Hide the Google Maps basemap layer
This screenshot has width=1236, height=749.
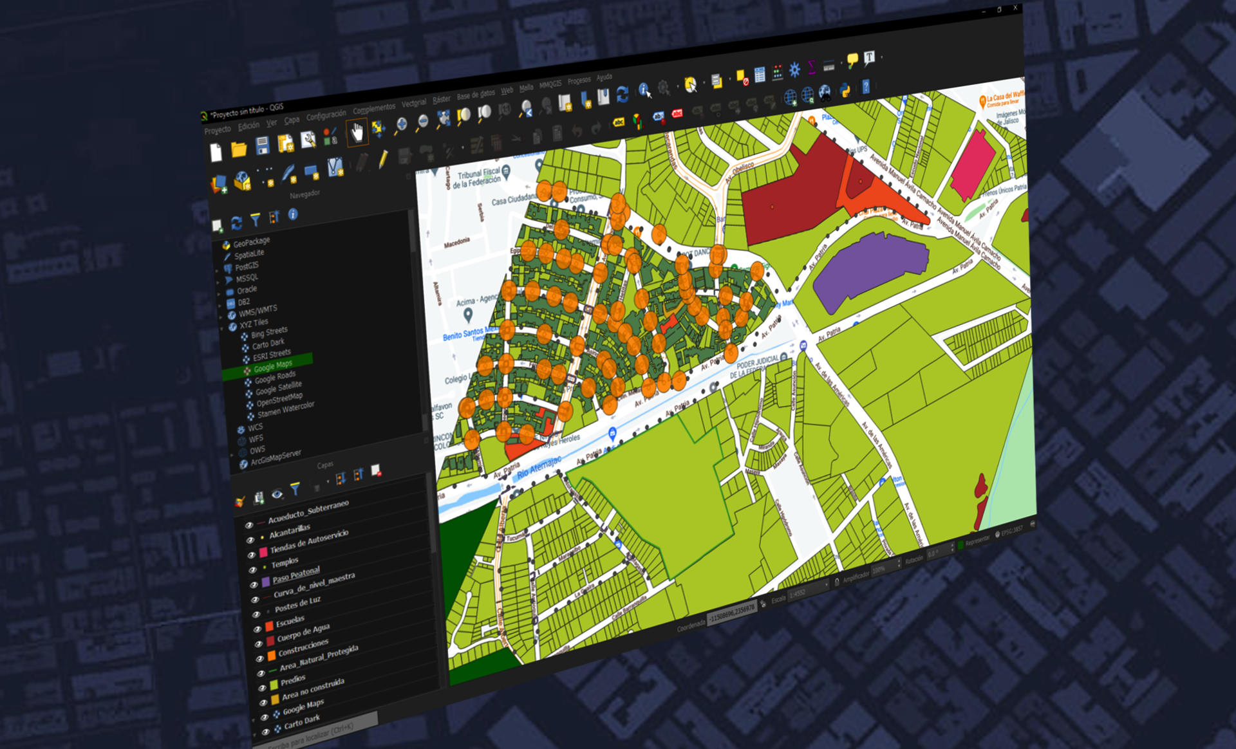pos(264,716)
